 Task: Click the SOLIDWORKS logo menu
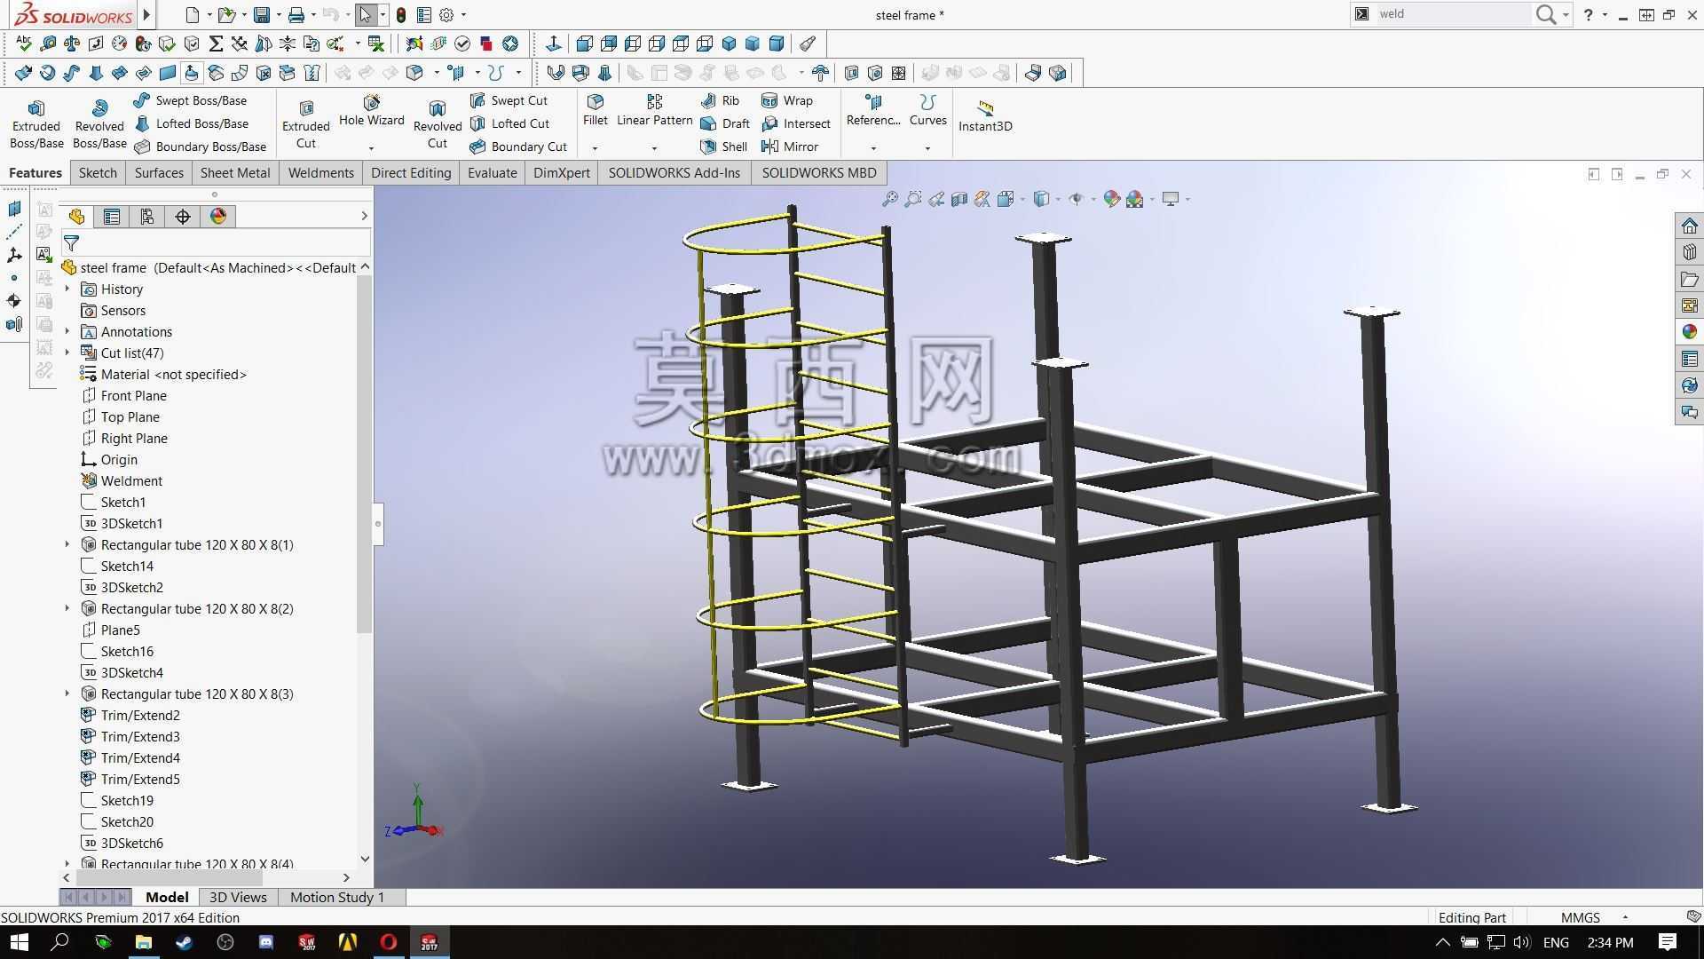pyautogui.click(x=75, y=14)
